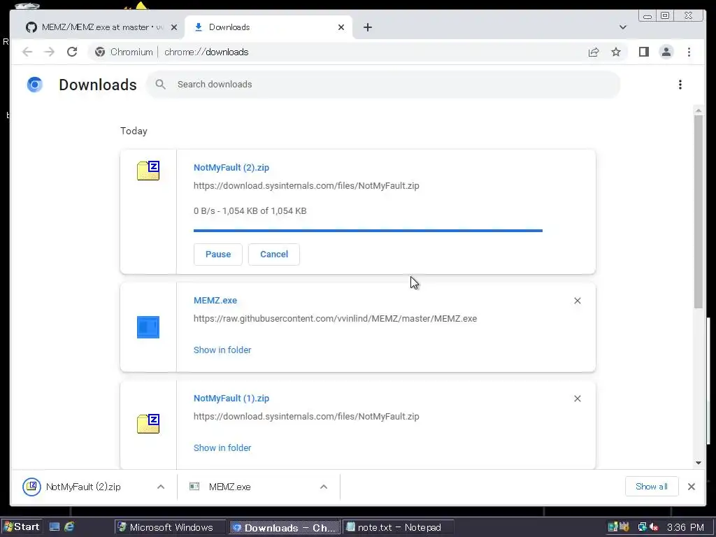Open a new tab with plus button

click(x=368, y=27)
